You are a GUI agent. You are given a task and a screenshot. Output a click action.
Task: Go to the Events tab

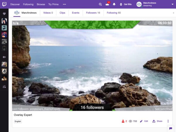coord(76,13)
